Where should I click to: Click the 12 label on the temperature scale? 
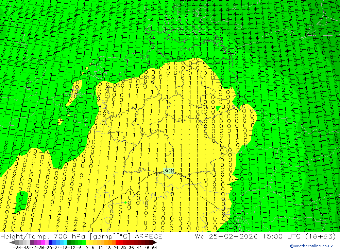coord(100,248)
